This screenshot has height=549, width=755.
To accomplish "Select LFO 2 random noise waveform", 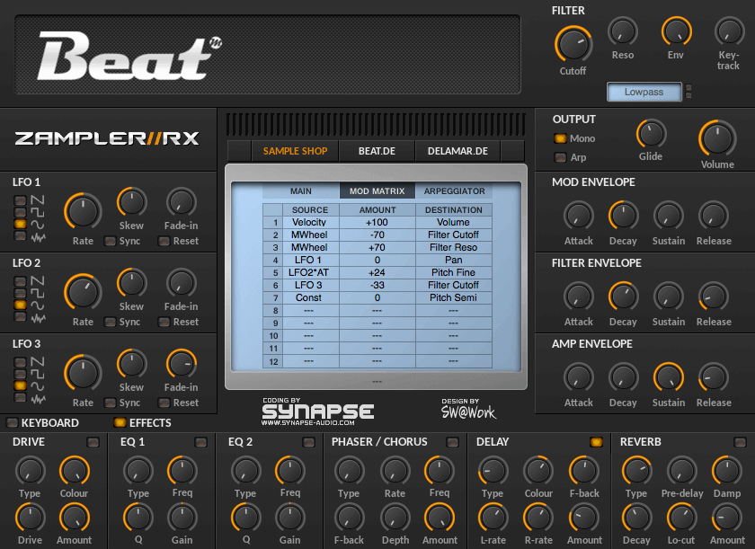I will 20,316.
